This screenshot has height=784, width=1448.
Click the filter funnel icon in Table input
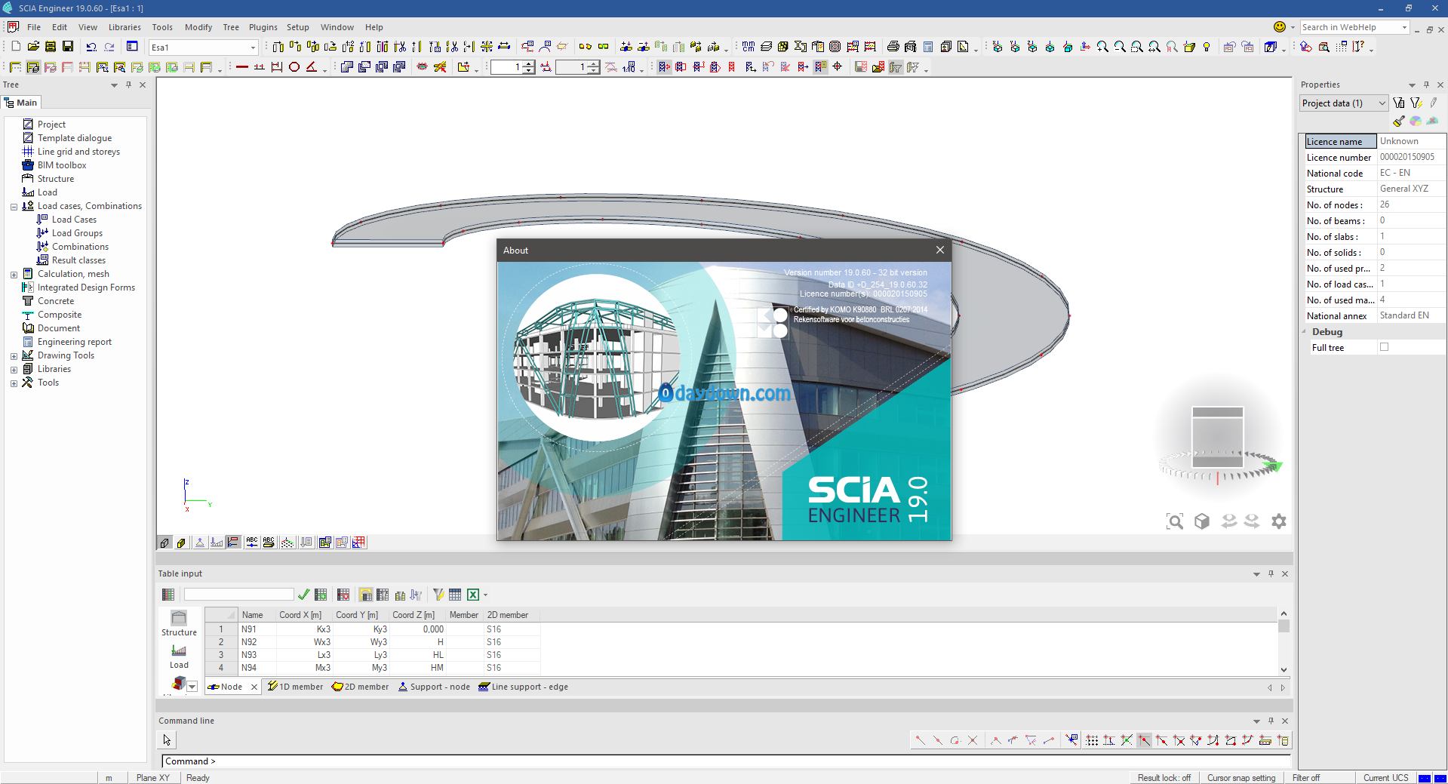[x=438, y=595]
